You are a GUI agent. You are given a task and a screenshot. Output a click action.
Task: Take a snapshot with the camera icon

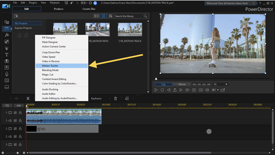(x=194, y=90)
